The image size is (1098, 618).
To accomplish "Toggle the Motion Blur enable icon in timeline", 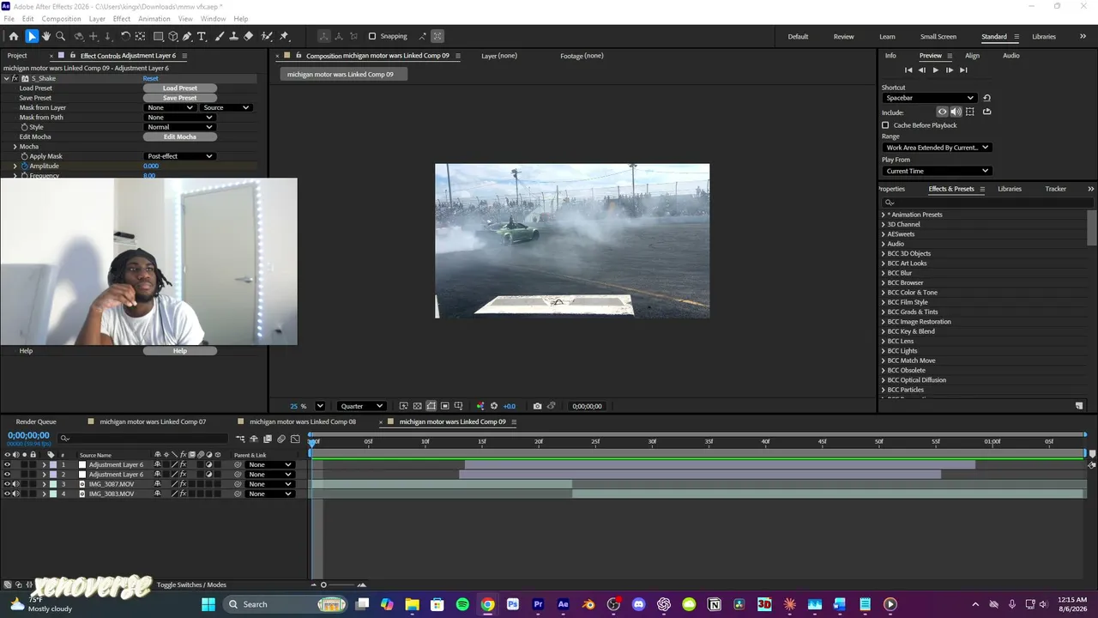I will [281, 439].
